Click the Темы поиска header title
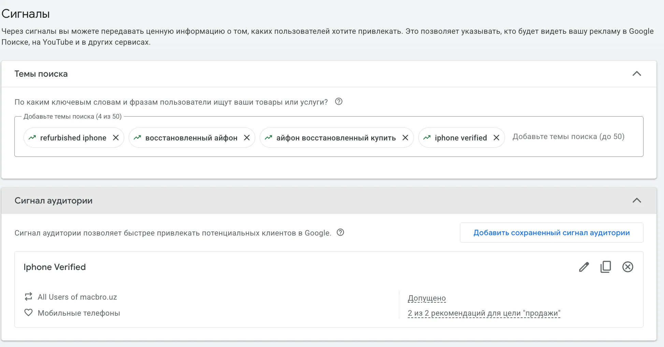 (x=41, y=74)
